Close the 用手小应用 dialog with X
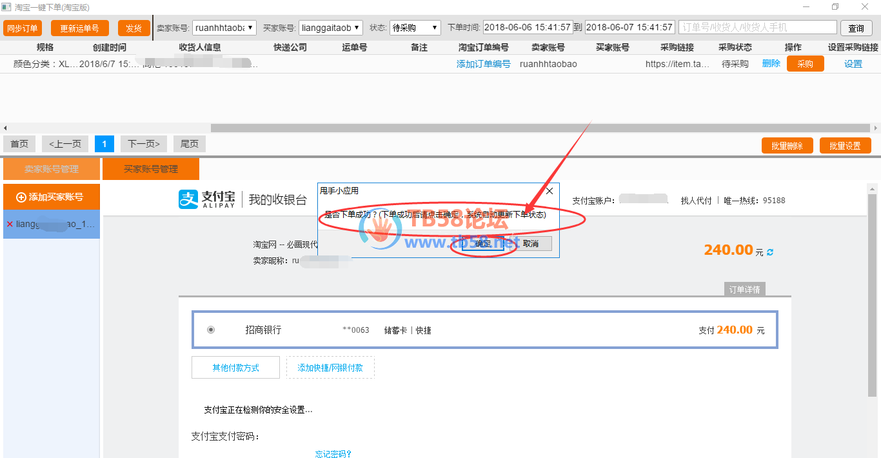881x458 pixels. pyautogui.click(x=549, y=191)
